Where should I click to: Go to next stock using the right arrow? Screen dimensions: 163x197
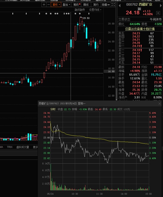161,5
